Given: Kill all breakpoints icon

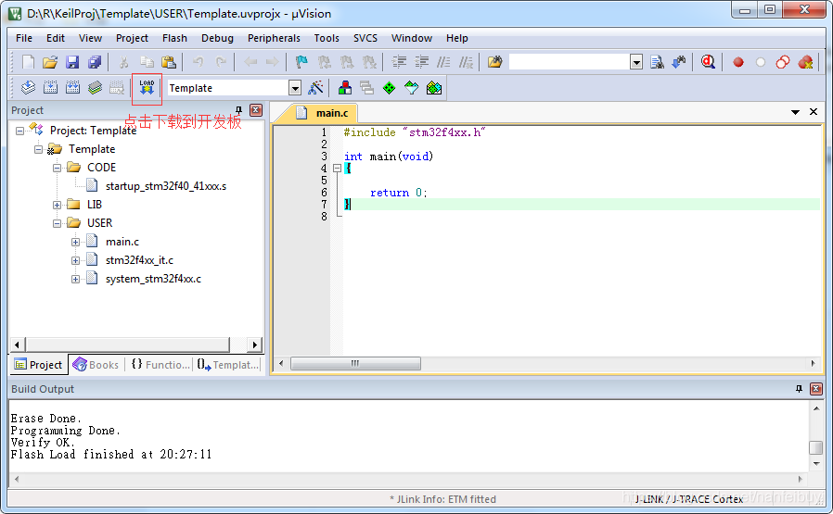Looking at the screenshot, I should coord(805,62).
